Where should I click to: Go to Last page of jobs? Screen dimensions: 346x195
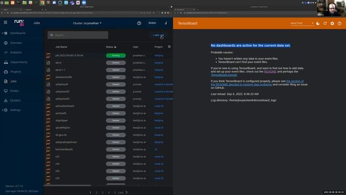coord(121,193)
